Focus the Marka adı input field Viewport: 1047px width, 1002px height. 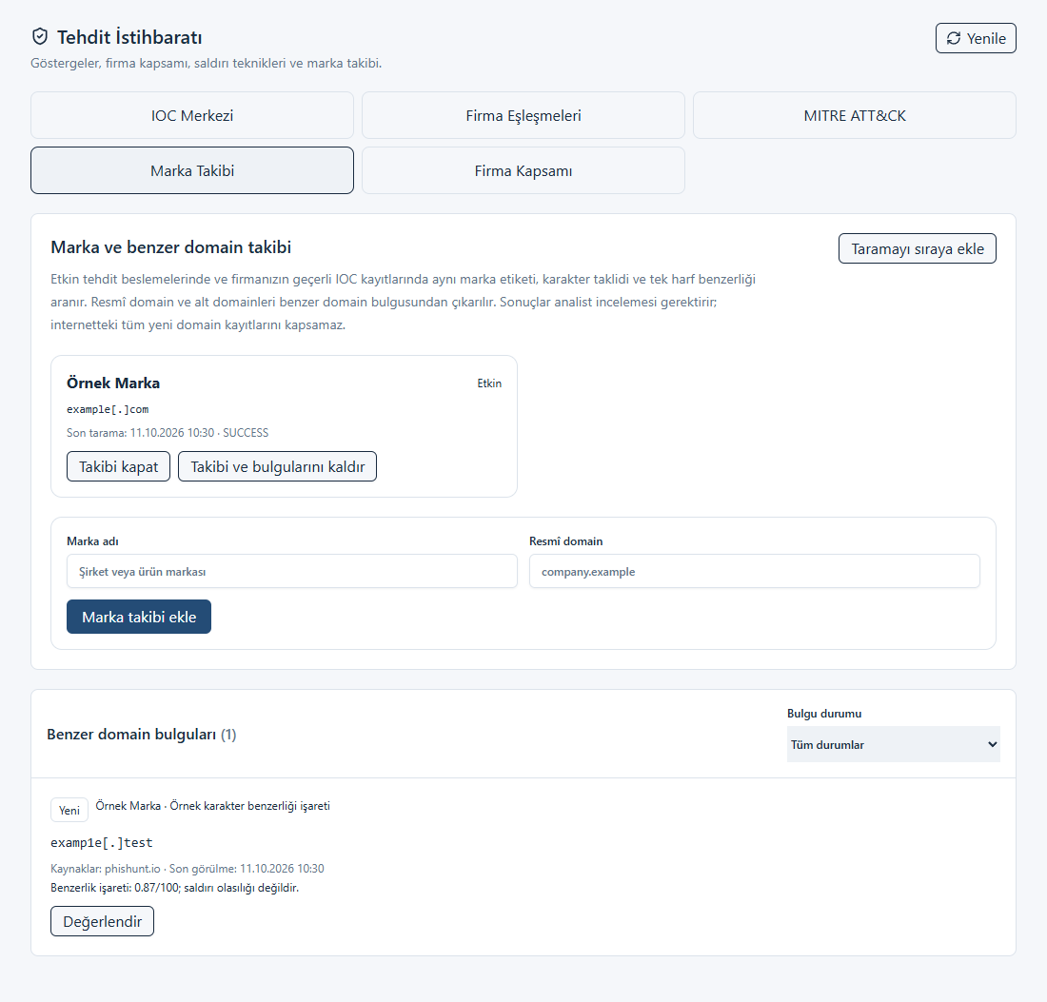pyautogui.click(x=292, y=572)
